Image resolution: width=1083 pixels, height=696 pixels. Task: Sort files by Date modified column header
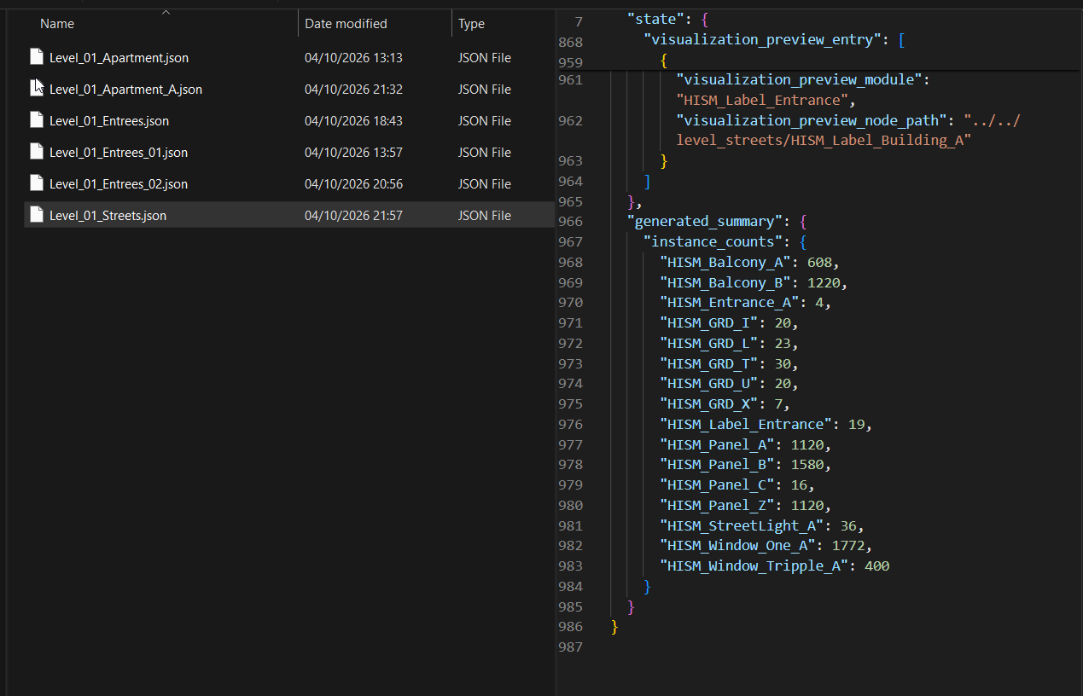[x=346, y=24]
